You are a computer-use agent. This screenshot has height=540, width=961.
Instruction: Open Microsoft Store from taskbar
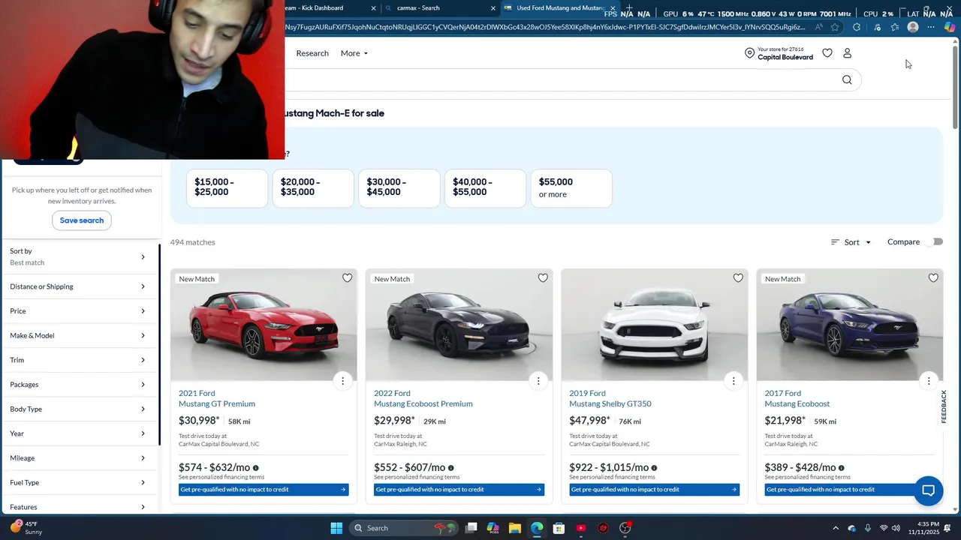pos(559,528)
